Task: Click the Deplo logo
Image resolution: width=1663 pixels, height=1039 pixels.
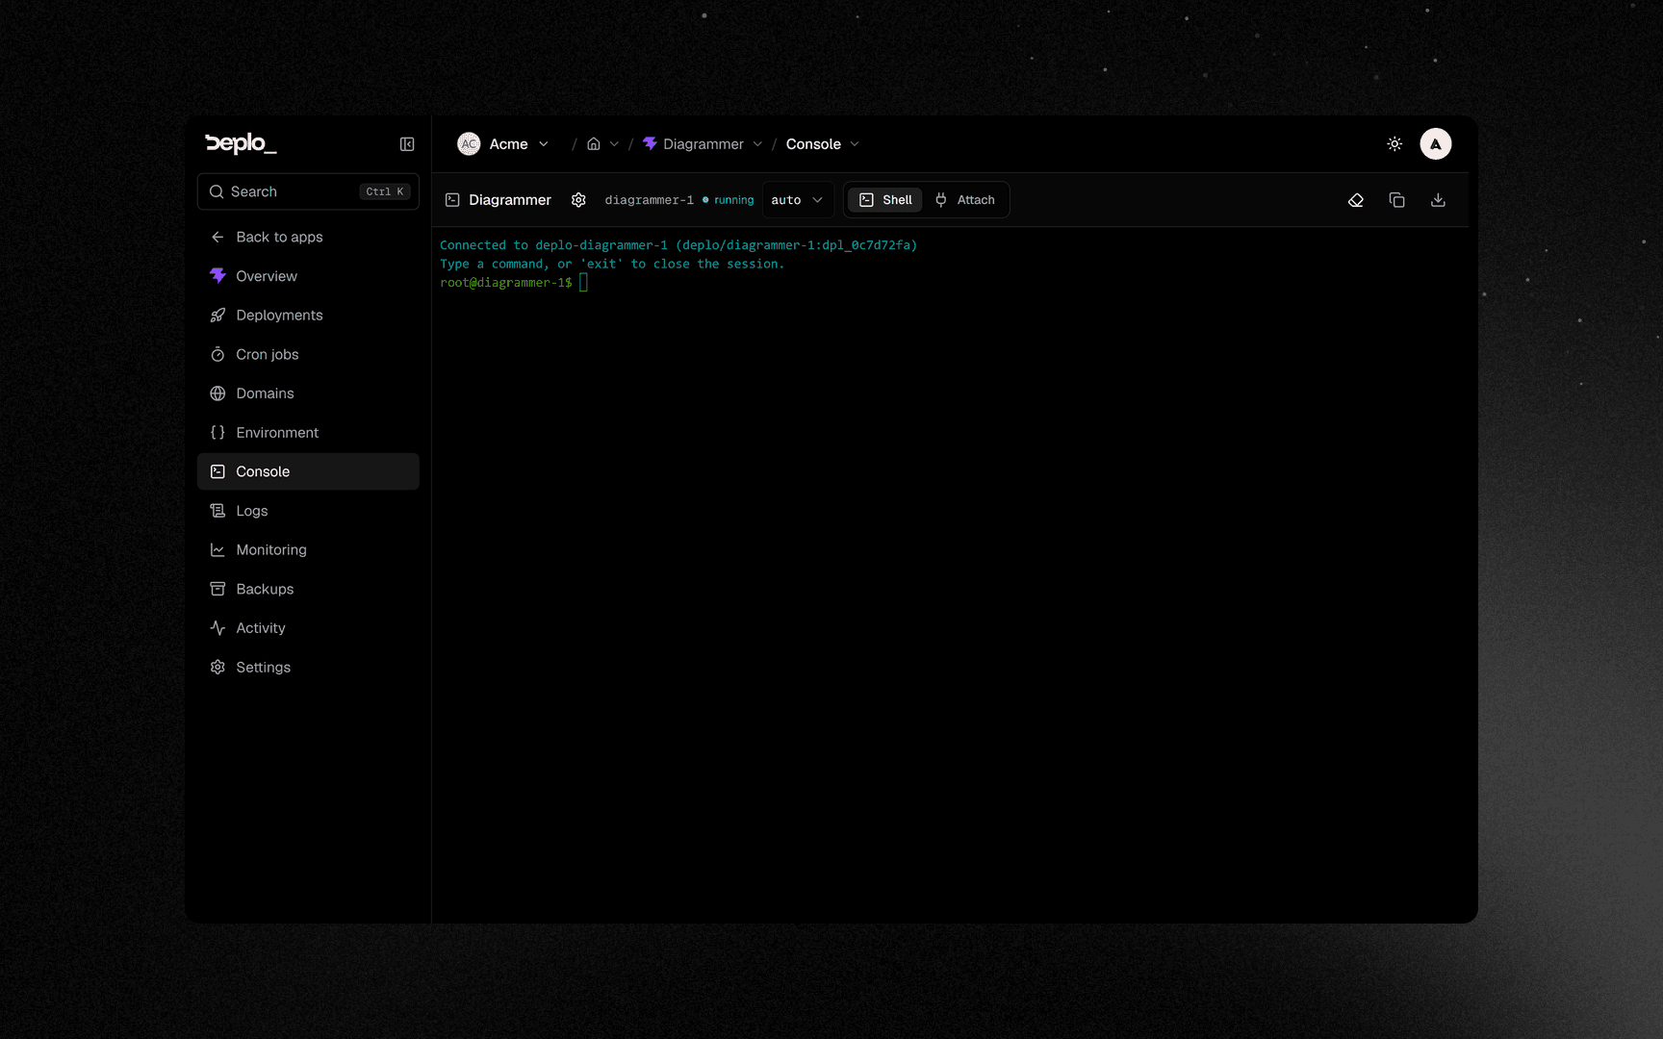Action: (241, 143)
